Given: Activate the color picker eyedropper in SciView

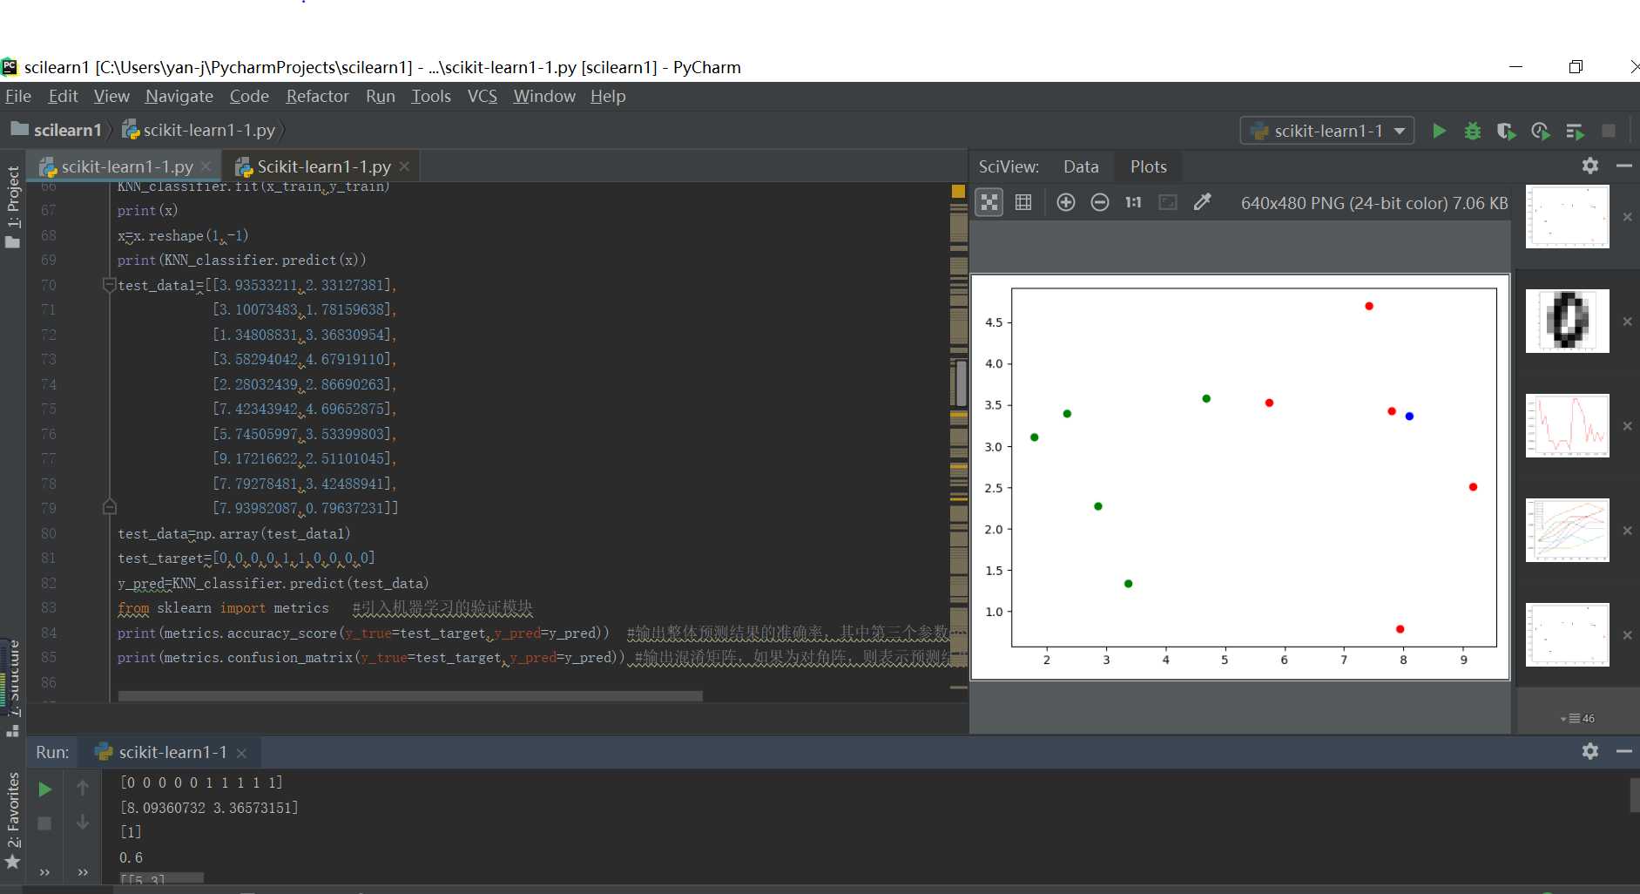Looking at the screenshot, I should 1202,202.
